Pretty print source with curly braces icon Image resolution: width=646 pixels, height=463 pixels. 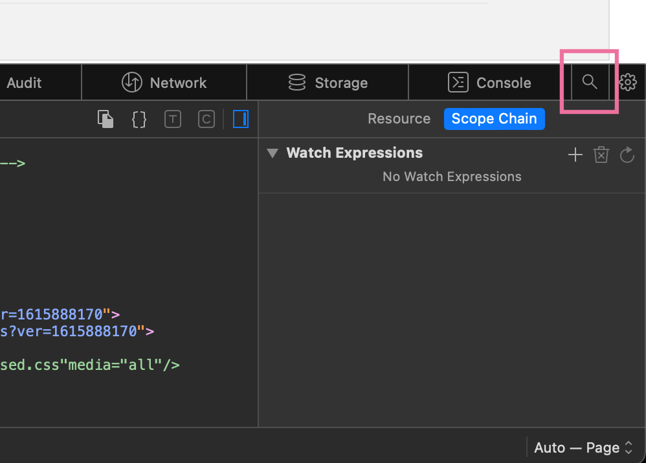pos(139,119)
